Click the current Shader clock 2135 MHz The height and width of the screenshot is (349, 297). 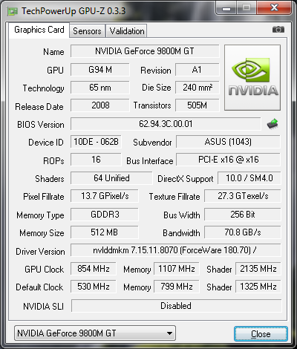point(258,269)
